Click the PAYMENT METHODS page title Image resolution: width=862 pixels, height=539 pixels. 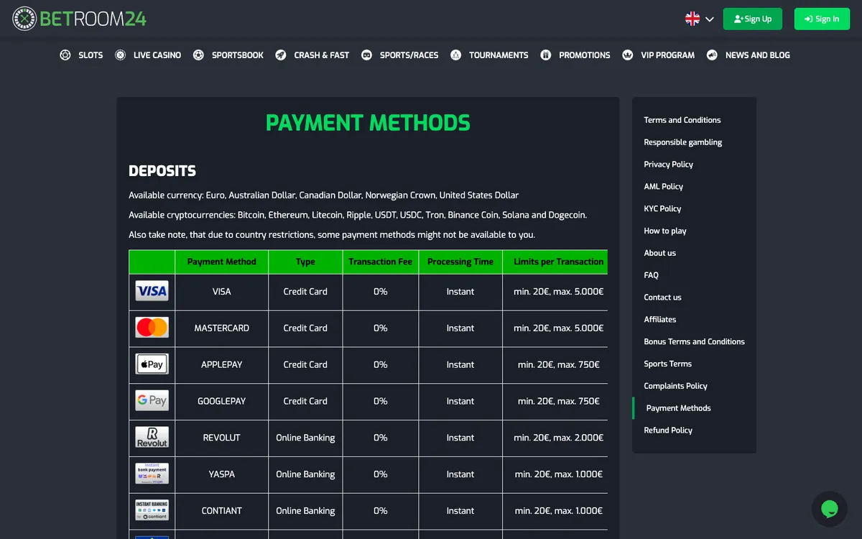(x=368, y=123)
